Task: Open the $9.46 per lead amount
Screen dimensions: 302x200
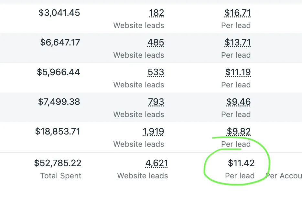Action: pyautogui.click(x=238, y=102)
